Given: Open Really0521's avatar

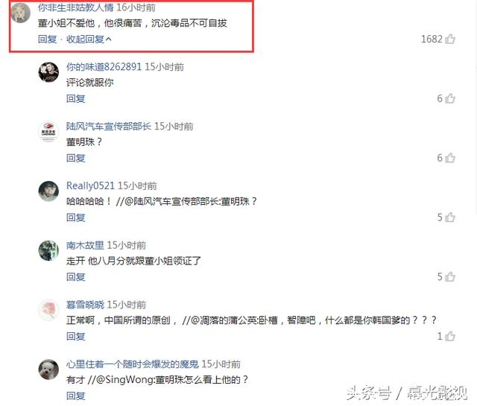Looking at the screenshot, I should coord(48,191).
